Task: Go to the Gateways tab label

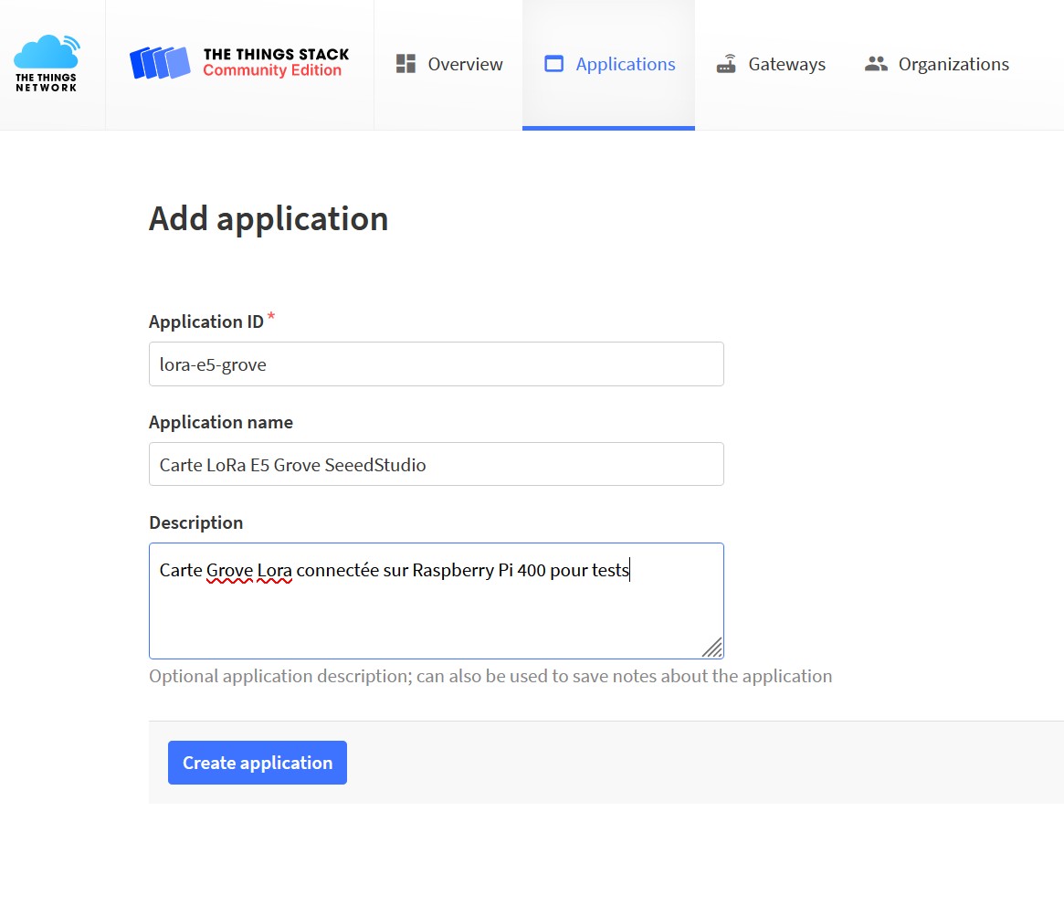Action: click(786, 65)
